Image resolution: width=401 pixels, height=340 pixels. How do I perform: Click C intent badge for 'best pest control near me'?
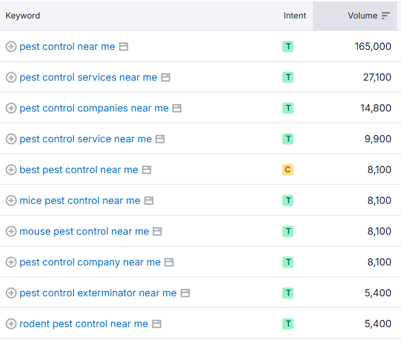tap(288, 170)
